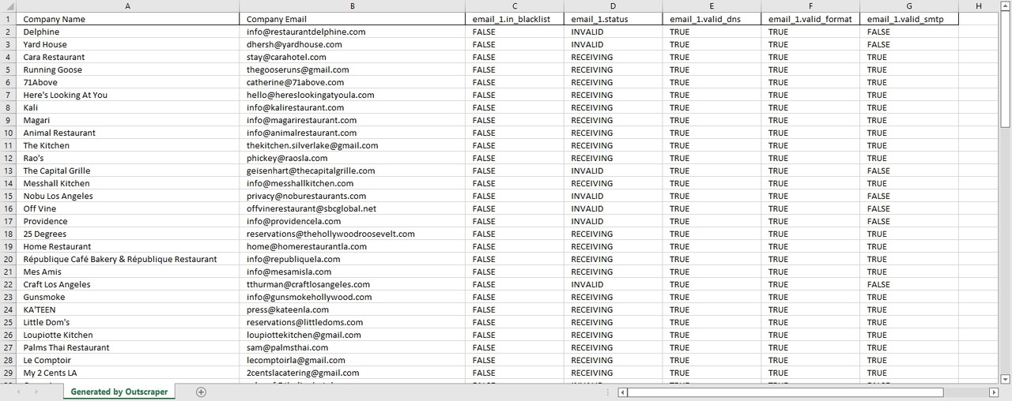Select the Palms Thai Restaurant cell
1012x401 pixels.
[x=129, y=347]
